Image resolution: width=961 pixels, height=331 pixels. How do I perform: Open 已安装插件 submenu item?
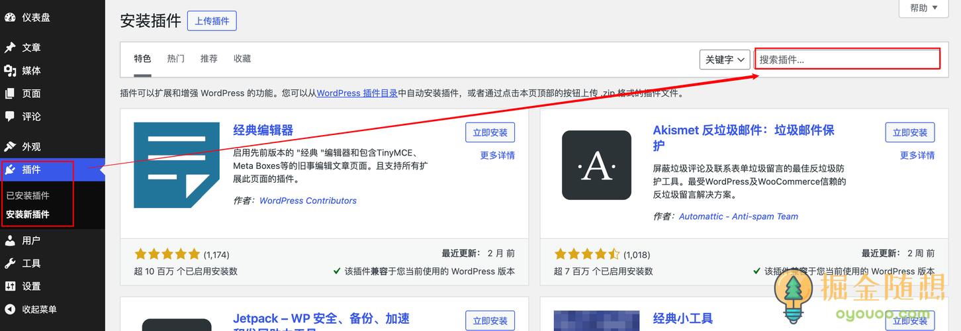(28, 196)
